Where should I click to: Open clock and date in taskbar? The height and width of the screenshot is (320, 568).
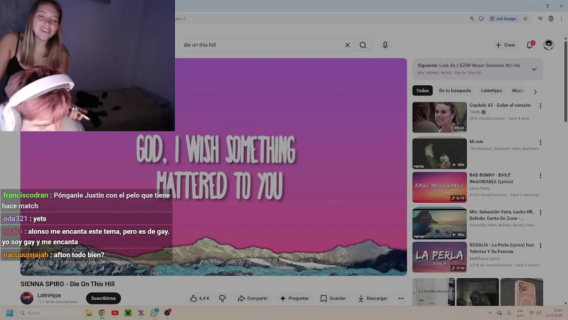554,313
